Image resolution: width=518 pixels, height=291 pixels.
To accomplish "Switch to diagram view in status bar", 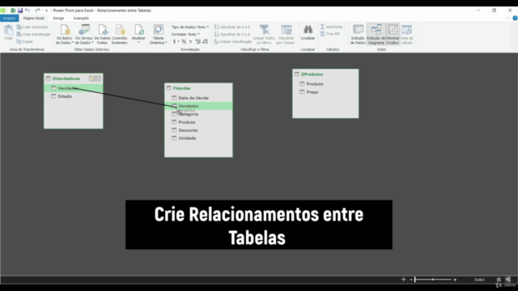I will click(x=507, y=280).
